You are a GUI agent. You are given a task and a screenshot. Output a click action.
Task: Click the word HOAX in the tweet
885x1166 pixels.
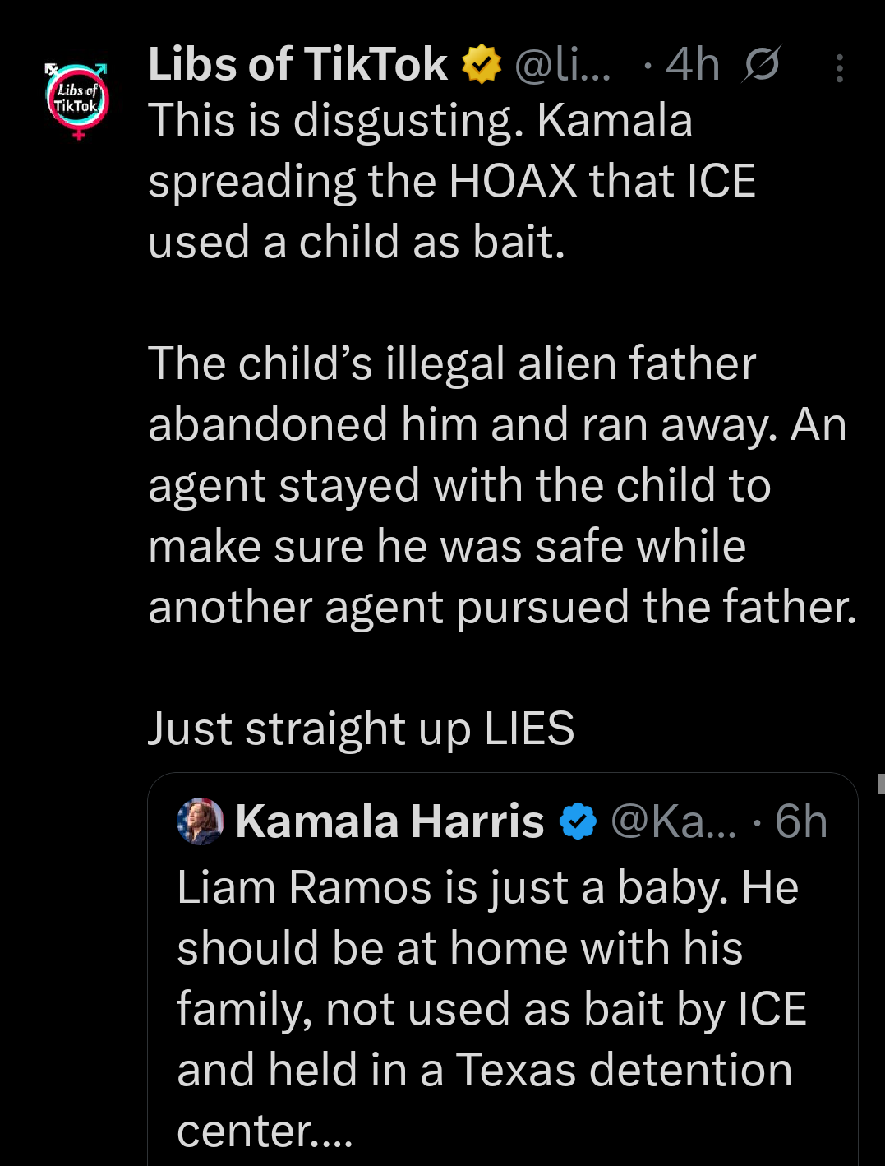coord(513,182)
